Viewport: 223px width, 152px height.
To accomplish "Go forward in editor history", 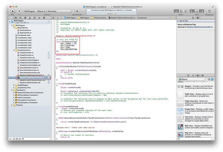I will pos(61,18).
